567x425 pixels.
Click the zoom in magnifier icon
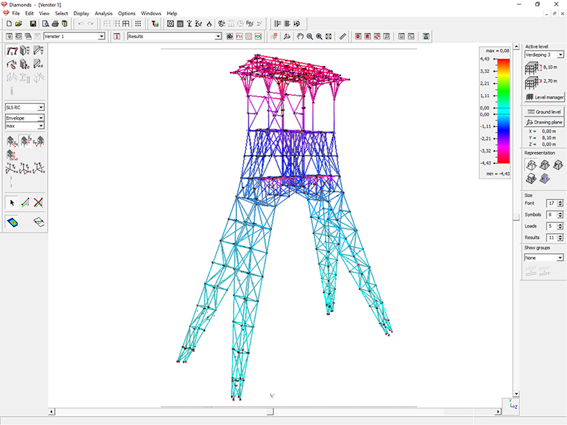pyautogui.click(x=319, y=36)
